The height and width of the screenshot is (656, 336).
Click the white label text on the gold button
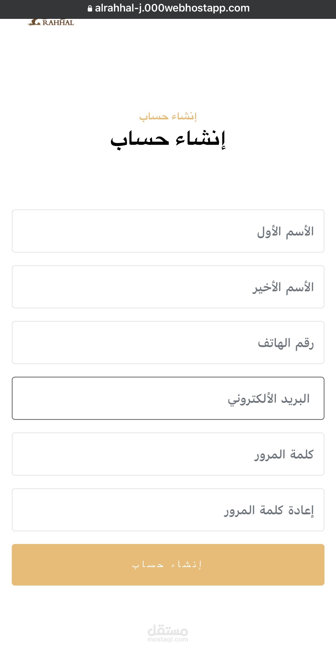point(167,565)
